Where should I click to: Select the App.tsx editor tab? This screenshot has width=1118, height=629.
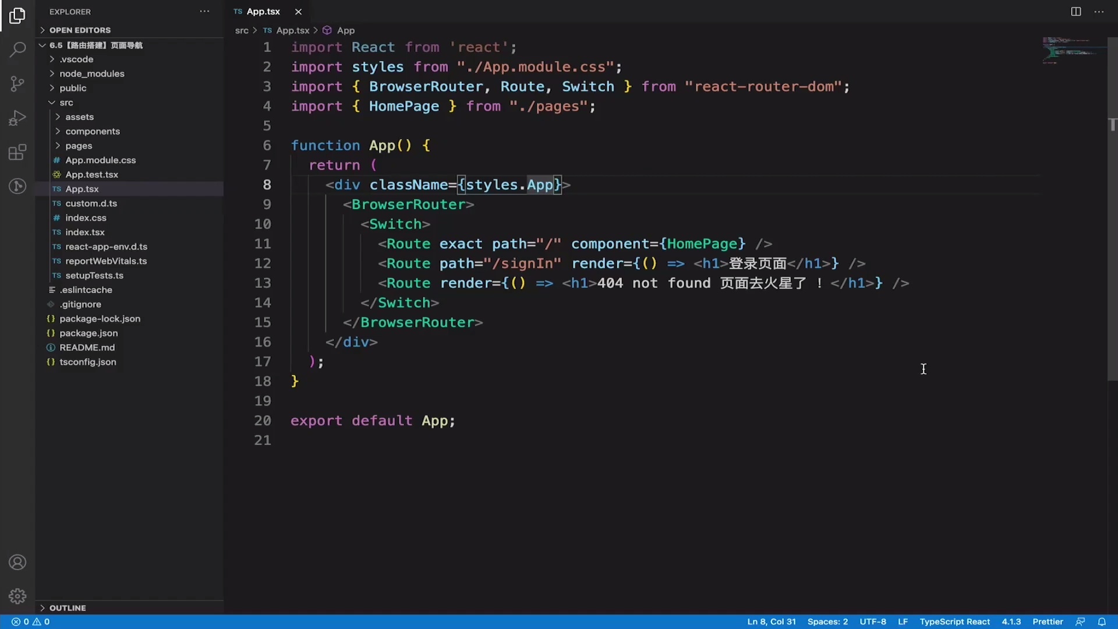coord(262,11)
